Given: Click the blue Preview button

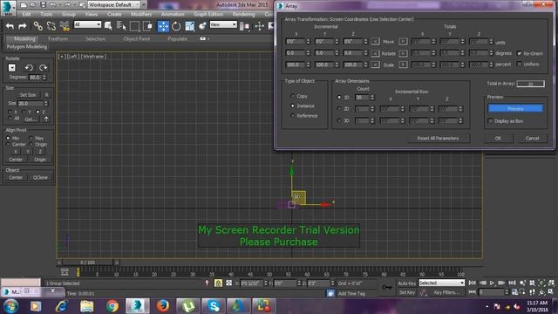Looking at the screenshot, I should 515,108.
